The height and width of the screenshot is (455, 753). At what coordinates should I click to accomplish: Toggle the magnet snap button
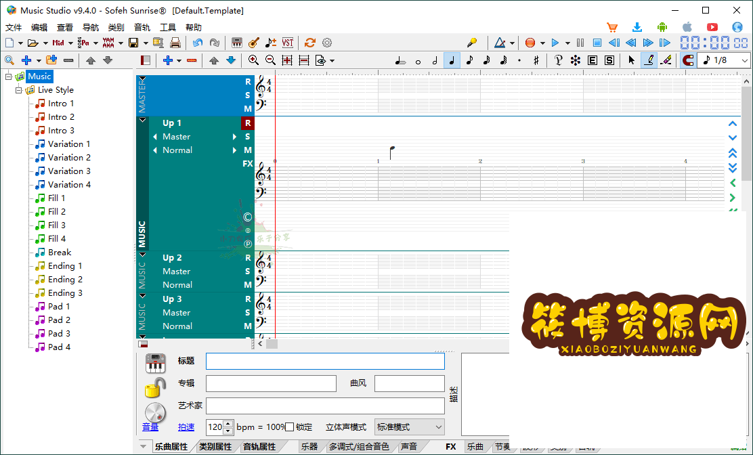point(688,60)
